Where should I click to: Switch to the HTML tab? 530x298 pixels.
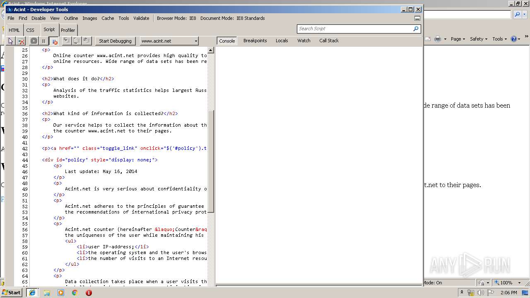[x=14, y=30]
